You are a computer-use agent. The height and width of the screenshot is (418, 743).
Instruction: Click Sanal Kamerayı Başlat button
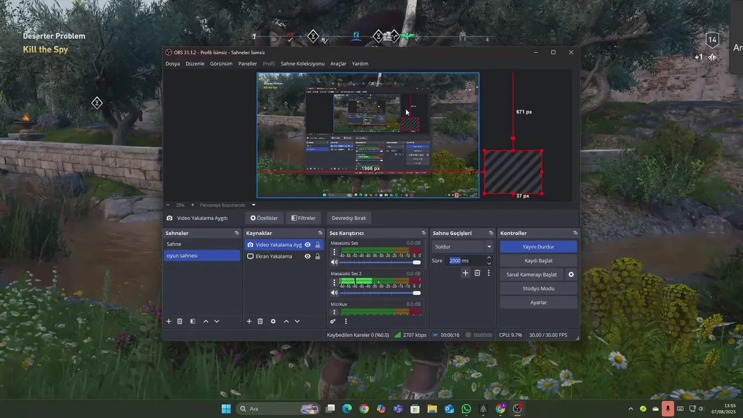(532, 275)
